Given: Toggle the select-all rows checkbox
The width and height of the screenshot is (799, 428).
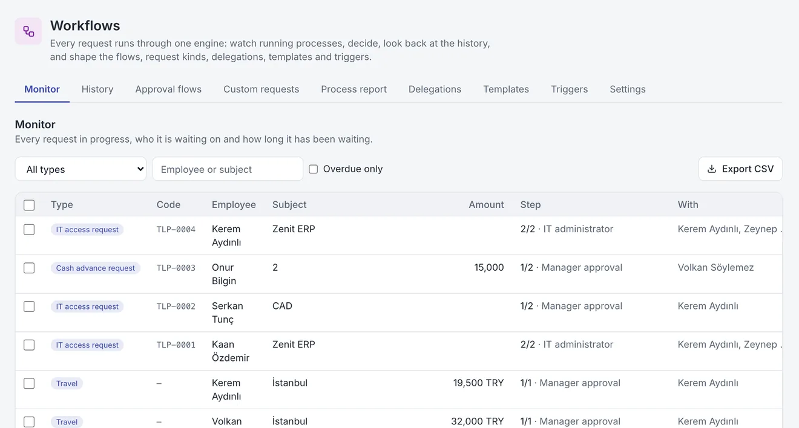Looking at the screenshot, I should 29,205.
